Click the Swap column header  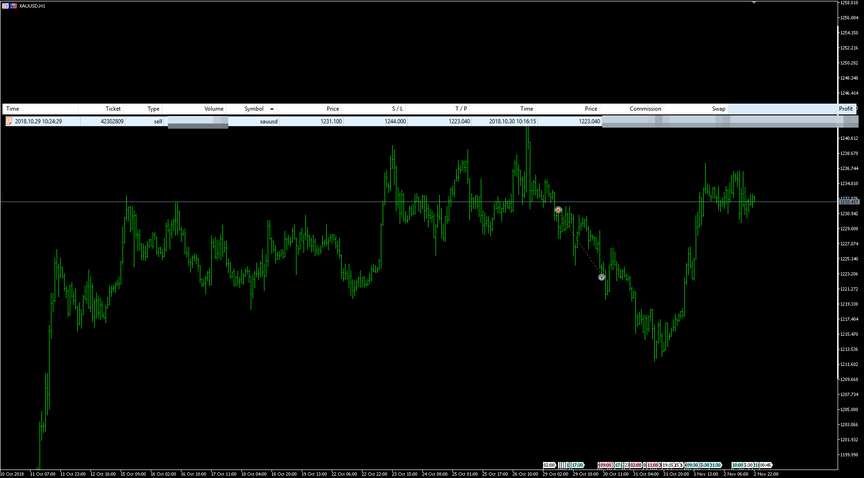point(718,109)
